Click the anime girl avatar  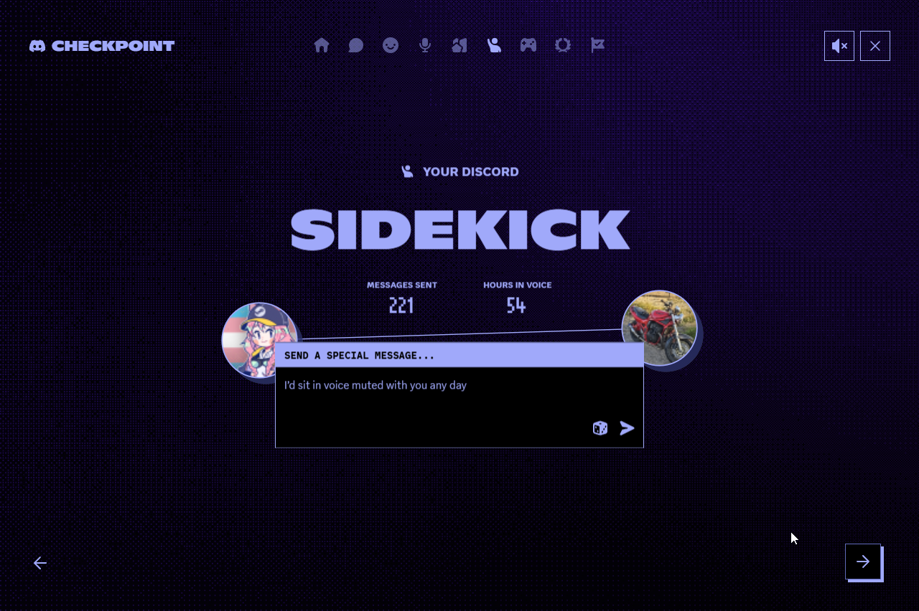coord(260,341)
